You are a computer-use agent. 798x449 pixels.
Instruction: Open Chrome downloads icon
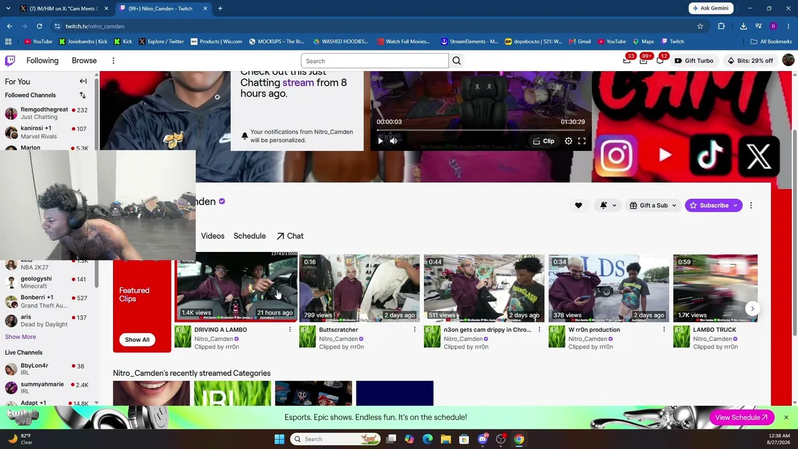[x=743, y=26]
